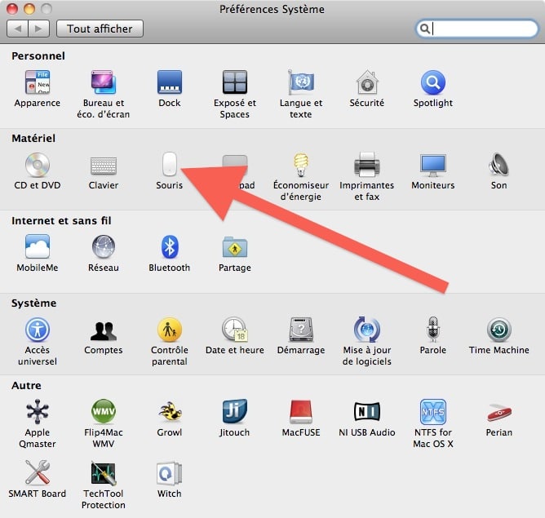The image size is (545, 518).
Task: Click the Bluetooth preferences icon
Action: tap(170, 247)
